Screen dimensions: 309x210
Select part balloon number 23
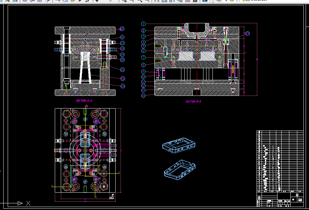[x=123, y=86]
